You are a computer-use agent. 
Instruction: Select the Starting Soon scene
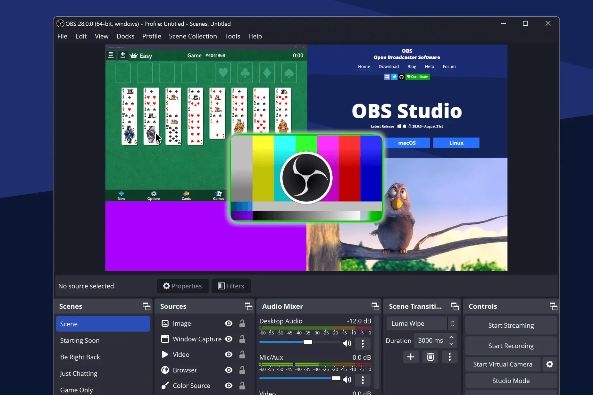103,340
